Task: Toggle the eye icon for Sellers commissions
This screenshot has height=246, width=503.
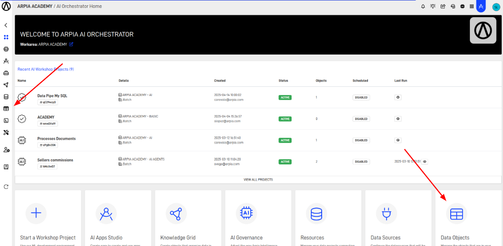Action: pyautogui.click(x=425, y=161)
